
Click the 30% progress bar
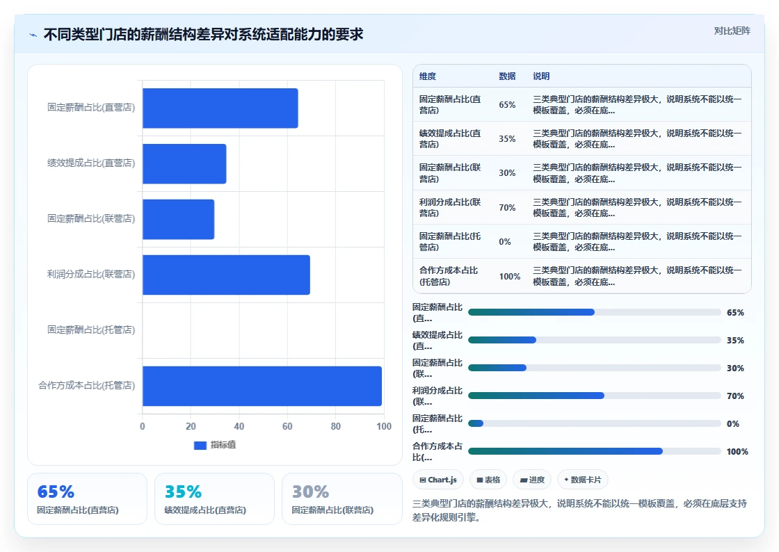(x=594, y=368)
